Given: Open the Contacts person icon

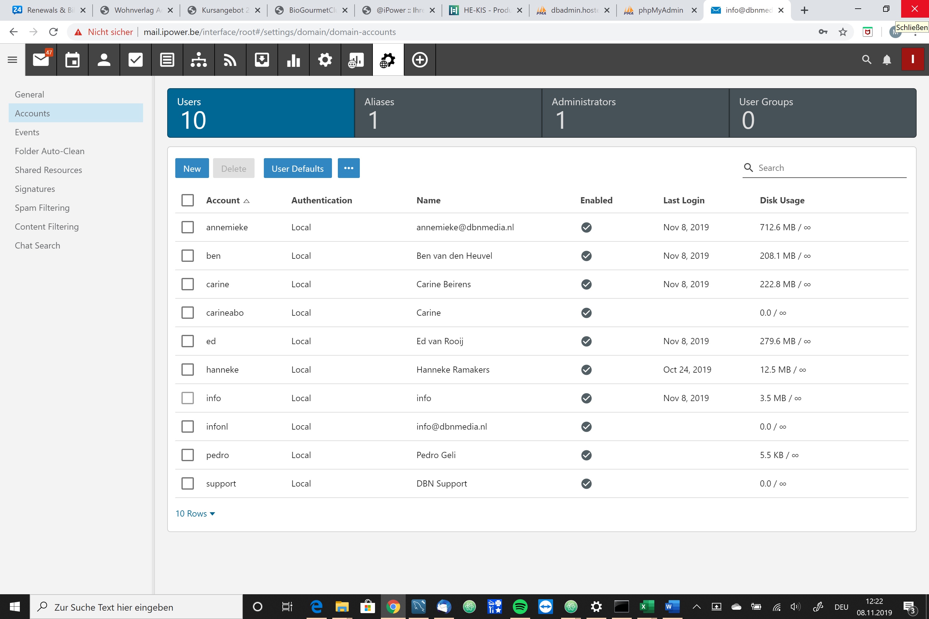Looking at the screenshot, I should tap(104, 60).
